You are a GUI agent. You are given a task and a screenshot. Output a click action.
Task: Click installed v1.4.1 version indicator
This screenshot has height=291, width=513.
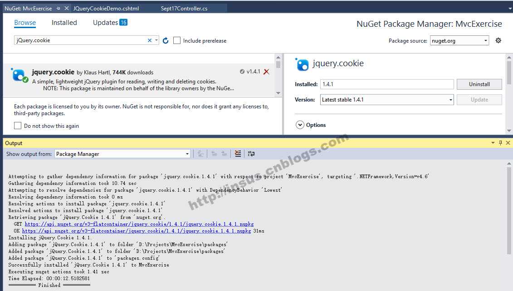tap(250, 72)
